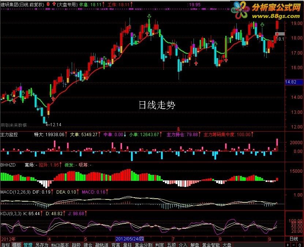Click the MACD(12,26,9) indicator label
Viewport: 304px width, 247px height.
[x=15, y=192]
